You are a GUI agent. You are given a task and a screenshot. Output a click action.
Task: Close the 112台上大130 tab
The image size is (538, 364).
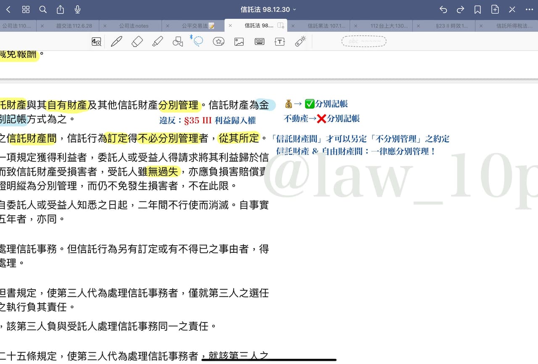pyautogui.click(x=356, y=26)
